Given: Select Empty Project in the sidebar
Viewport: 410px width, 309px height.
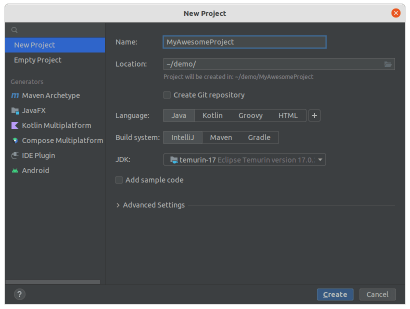Looking at the screenshot, I should pyautogui.click(x=55, y=60).
